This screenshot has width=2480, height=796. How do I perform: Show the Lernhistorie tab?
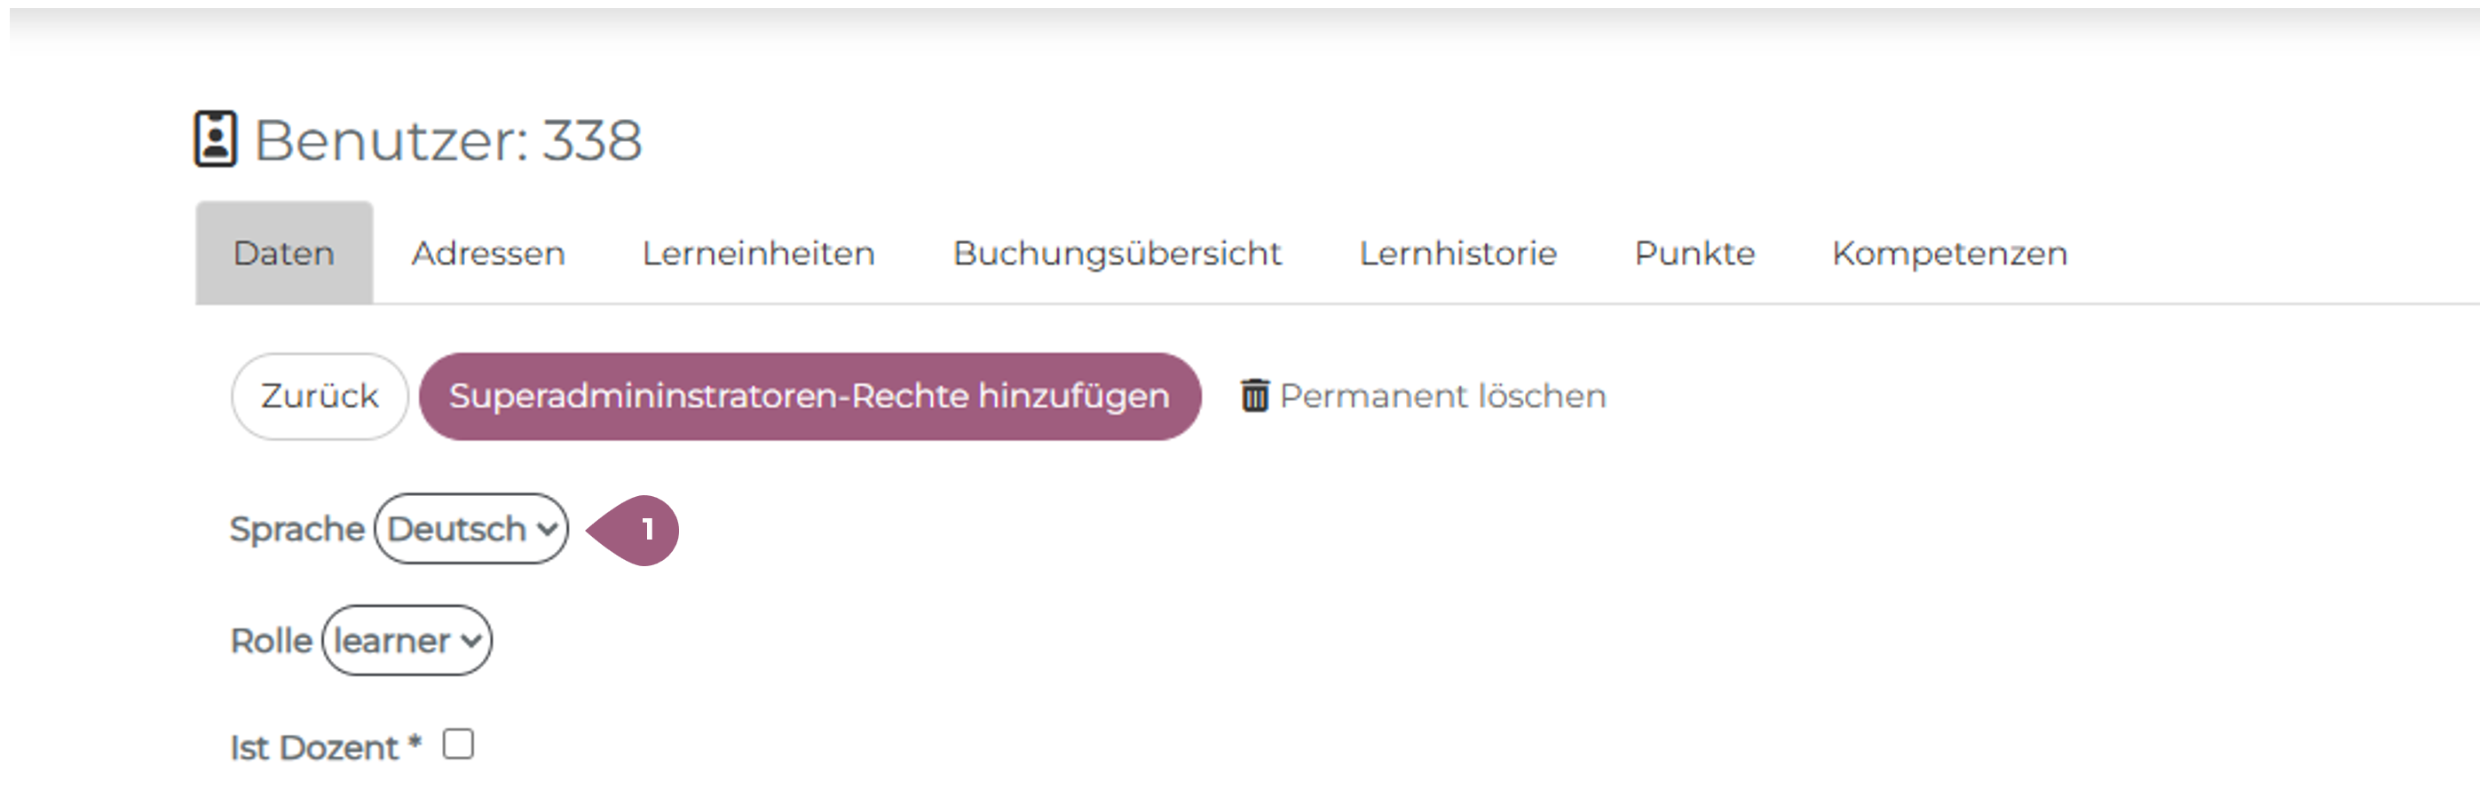(x=1457, y=253)
